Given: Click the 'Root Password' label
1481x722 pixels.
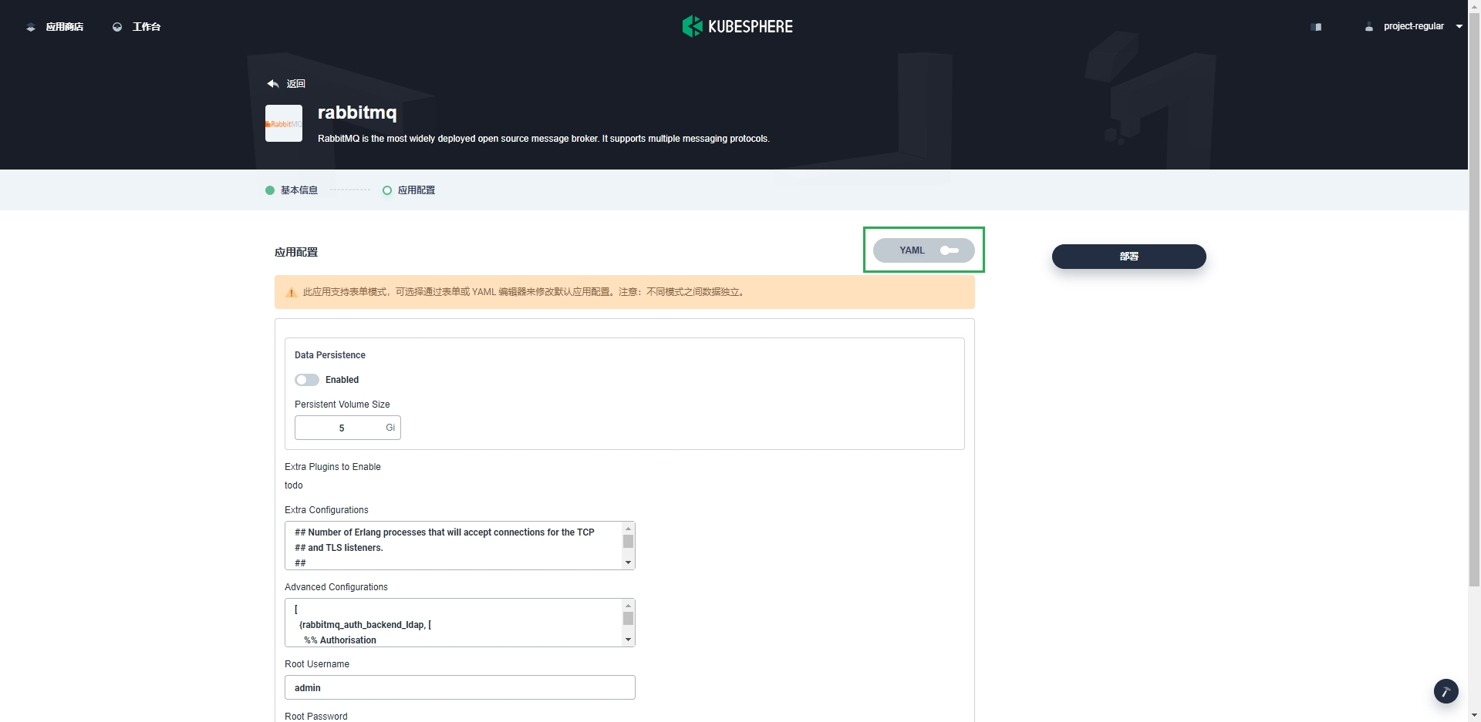Looking at the screenshot, I should (x=316, y=717).
